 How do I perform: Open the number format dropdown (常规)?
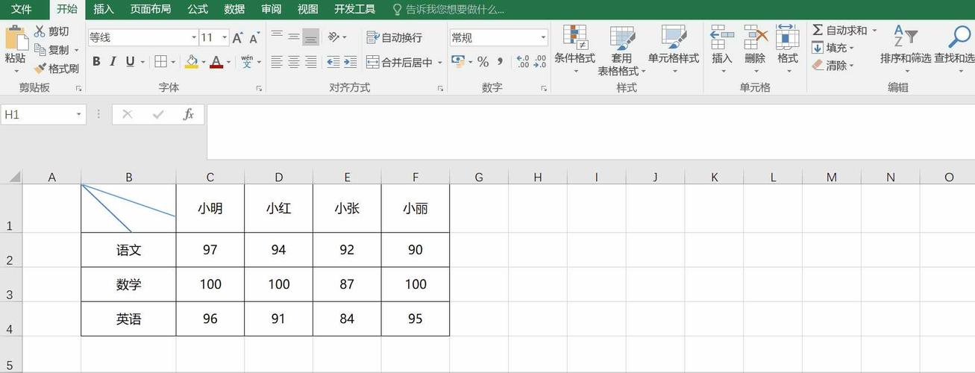pyautogui.click(x=543, y=37)
